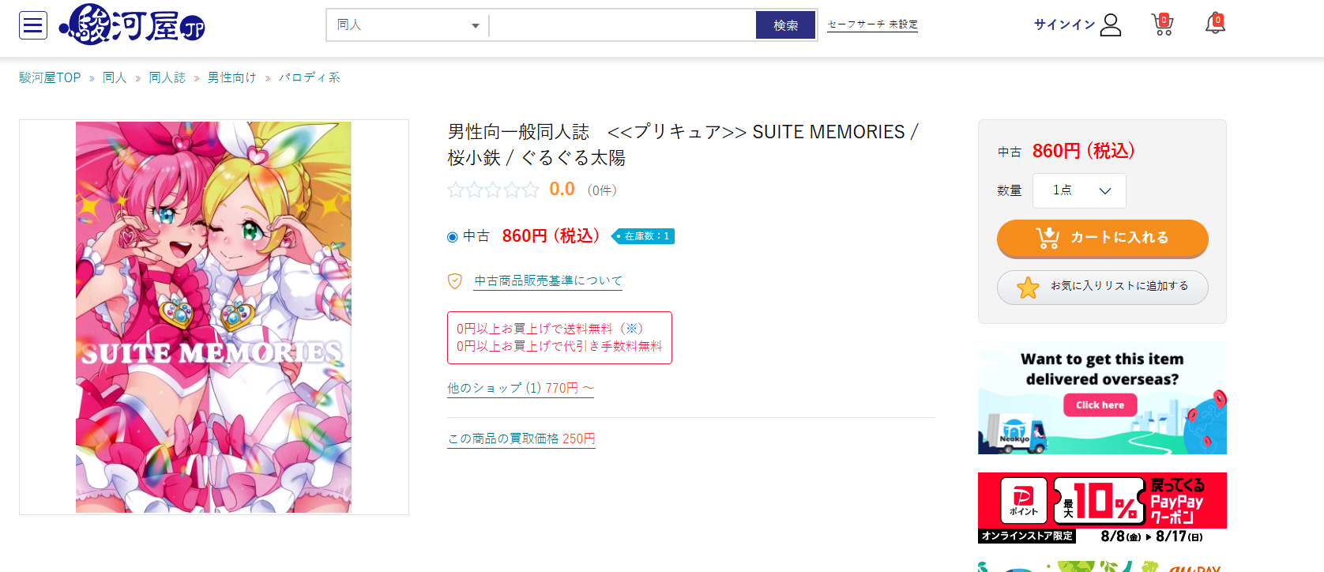Navigate to 男性向け breadcrumb item
Image resolution: width=1324 pixels, height=572 pixels.
click(x=232, y=77)
